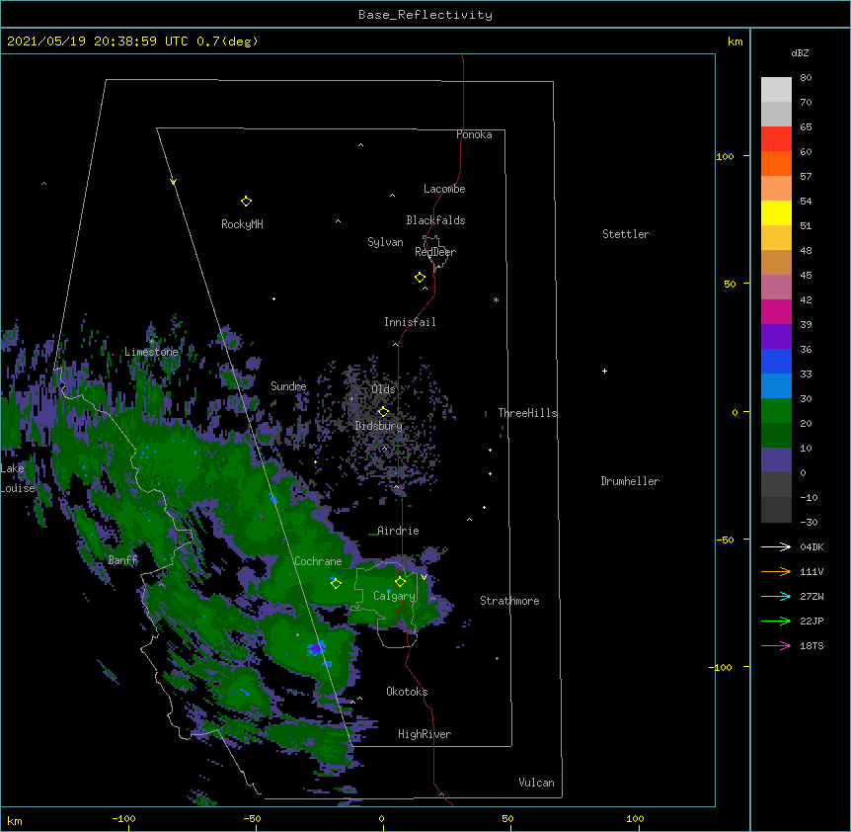Image resolution: width=851 pixels, height=832 pixels.
Task: Select the yellow diamond marker near Olds
Action: pos(383,411)
